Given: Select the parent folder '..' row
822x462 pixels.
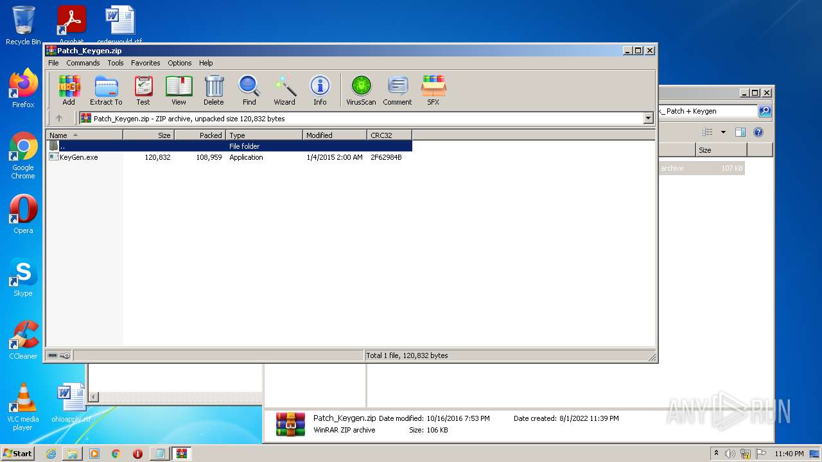Looking at the screenshot, I should (x=229, y=146).
